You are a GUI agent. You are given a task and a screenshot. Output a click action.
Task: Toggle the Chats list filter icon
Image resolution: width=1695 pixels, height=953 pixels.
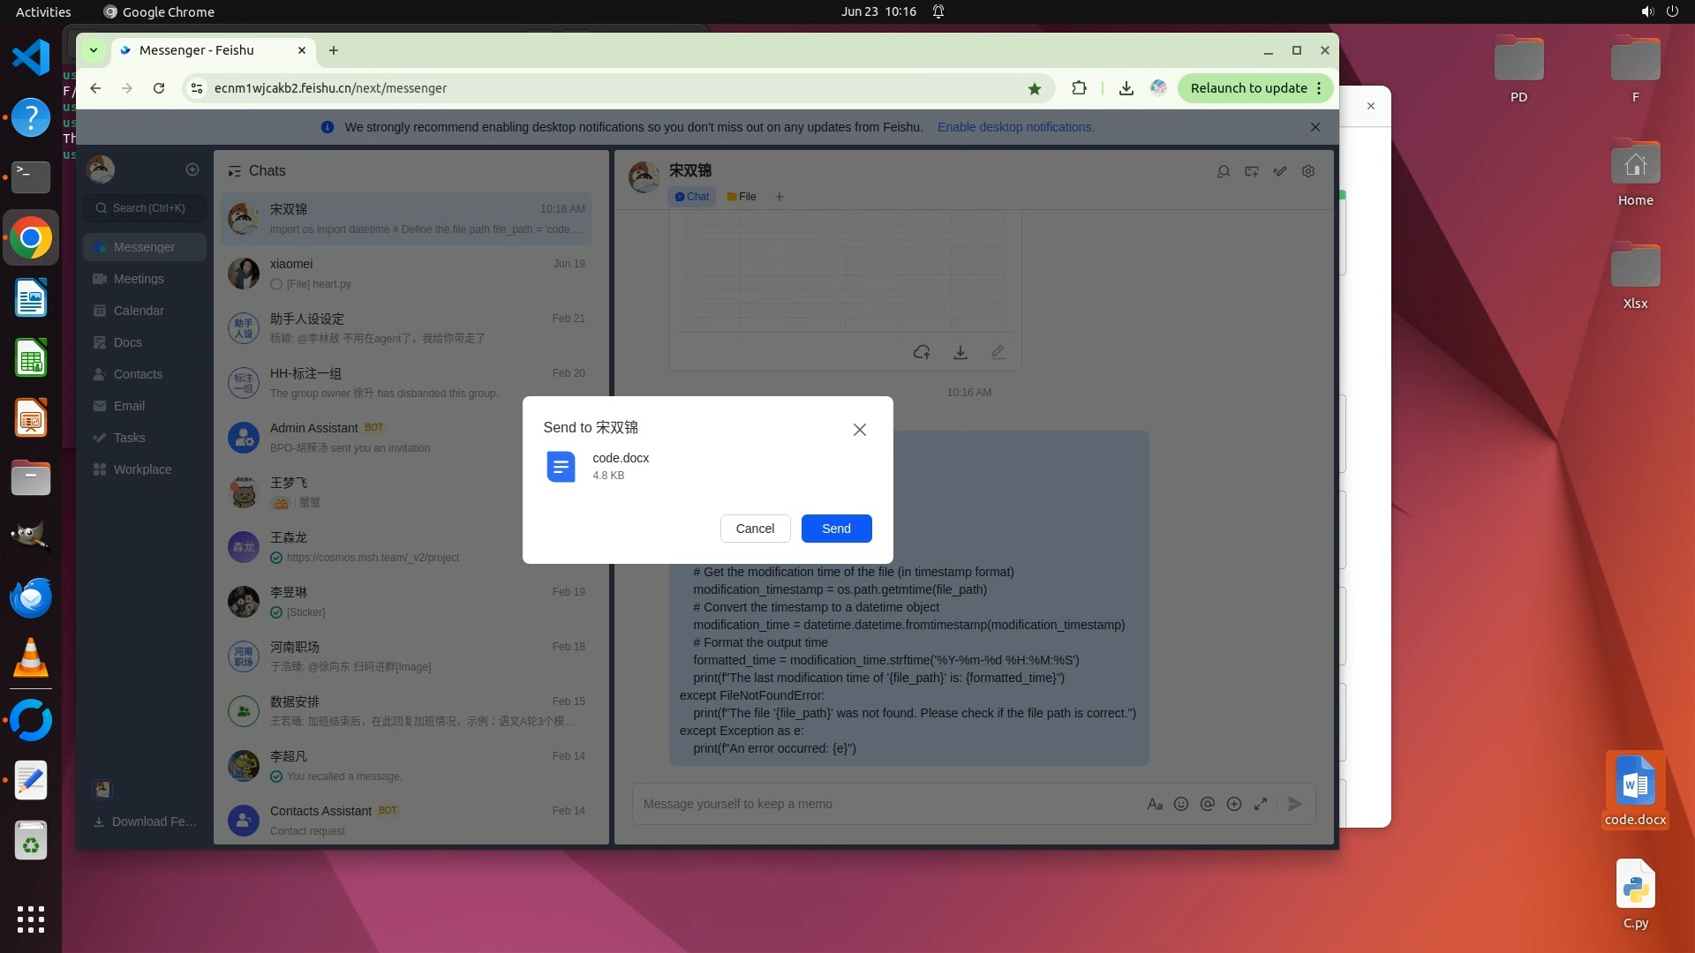pos(234,171)
